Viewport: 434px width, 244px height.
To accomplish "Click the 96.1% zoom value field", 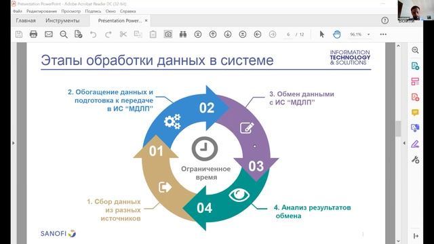I will coord(356,35).
